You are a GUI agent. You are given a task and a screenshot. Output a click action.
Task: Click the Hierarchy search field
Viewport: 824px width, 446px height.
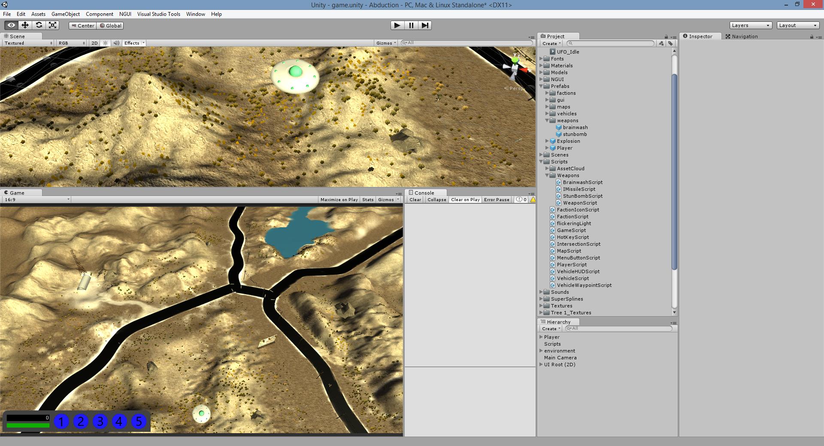618,328
